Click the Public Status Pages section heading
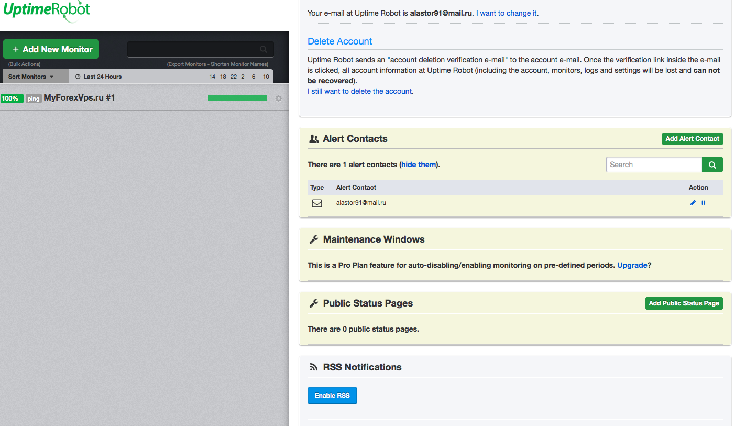The height and width of the screenshot is (426, 746). (368, 303)
